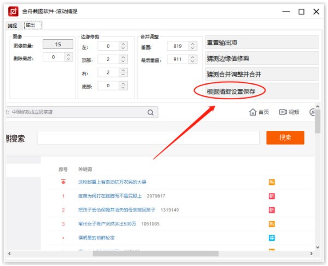Click the 垂直 input showing 819
The height and width of the screenshot is (266, 328).
tap(178, 46)
